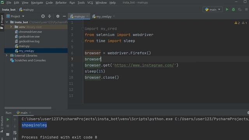Open Run panel settings gear at right
Viewport: 249px width, 140px height.
click(248, 113)
